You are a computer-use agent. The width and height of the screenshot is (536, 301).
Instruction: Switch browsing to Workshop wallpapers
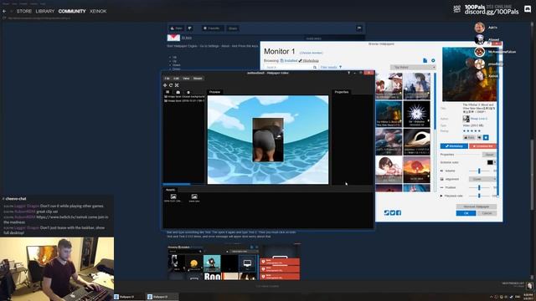coord(309,61)
